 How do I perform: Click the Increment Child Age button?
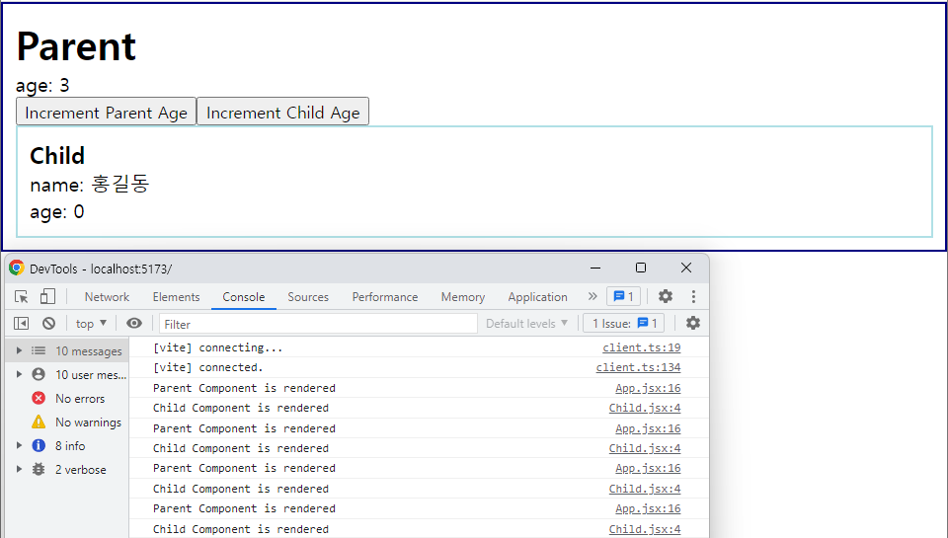(x=283, y=112)
